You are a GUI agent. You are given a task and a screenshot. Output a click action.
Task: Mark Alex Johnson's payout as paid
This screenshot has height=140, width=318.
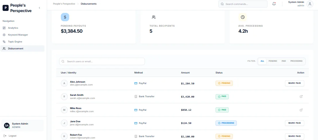coord(294,83)
